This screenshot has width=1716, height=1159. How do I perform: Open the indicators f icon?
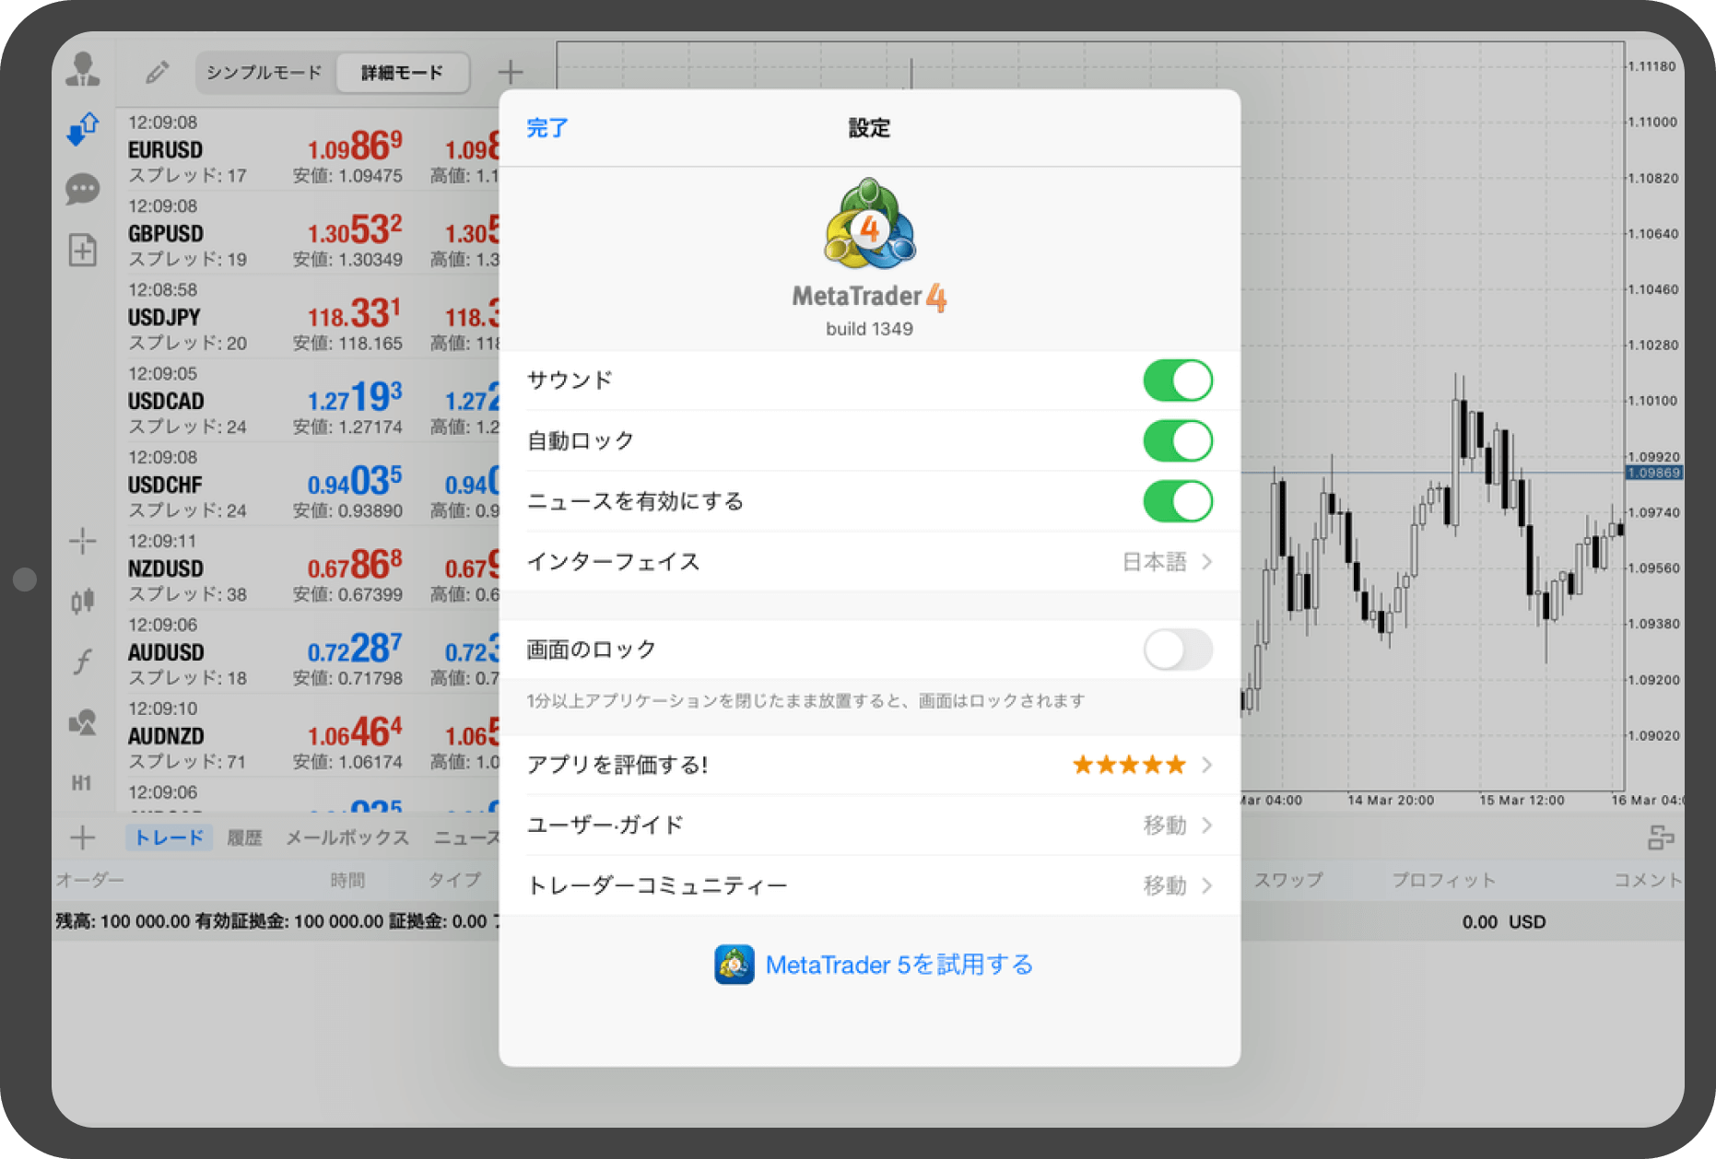coord(83,661)
